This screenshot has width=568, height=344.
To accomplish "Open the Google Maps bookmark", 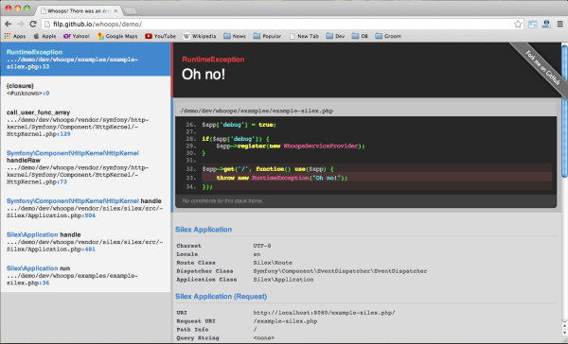I will pyautogui.click(x=117, y=36).
